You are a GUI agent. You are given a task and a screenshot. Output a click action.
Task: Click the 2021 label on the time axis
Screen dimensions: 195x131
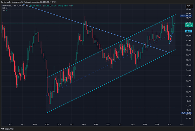coord(121,124)
